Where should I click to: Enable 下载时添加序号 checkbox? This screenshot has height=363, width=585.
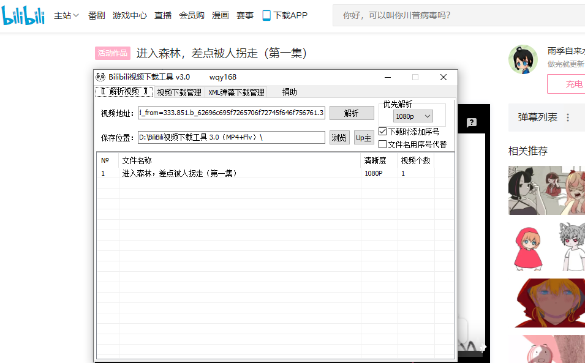[x=382, y=132]
